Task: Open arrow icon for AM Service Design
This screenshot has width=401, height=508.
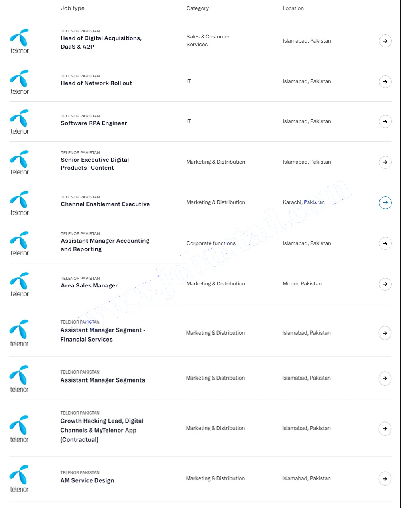Action: [385, 478]
